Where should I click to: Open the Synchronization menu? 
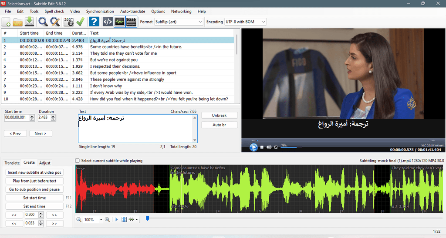tap(100, 11)
